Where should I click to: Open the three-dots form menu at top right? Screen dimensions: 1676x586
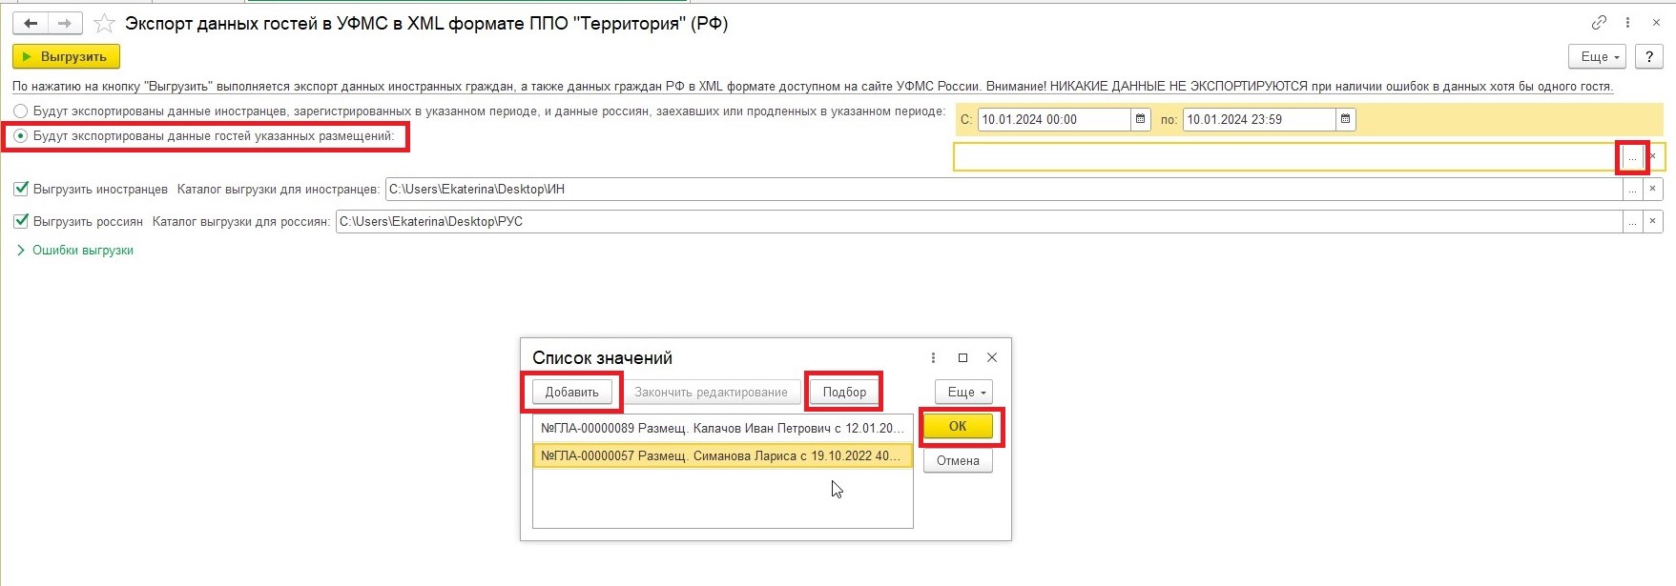pyautogui.click(x=1627, y=23)
